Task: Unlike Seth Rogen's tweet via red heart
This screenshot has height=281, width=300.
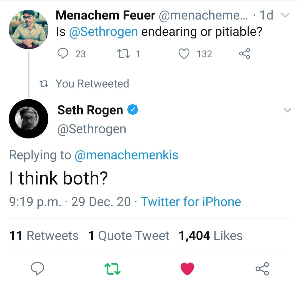Action: (187, 269)
